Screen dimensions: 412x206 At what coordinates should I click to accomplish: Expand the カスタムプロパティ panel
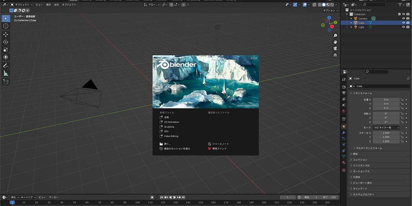point(363,195)
